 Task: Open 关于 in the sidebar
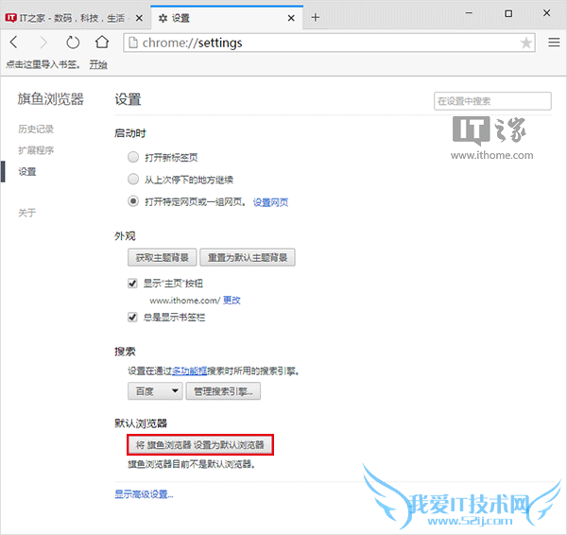coord(27,213)
